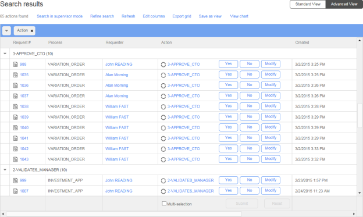Image resolution: width=363 pixels, height=217 pixels.
Task: Open requester link John READING for 988
Action: point(119,65)
